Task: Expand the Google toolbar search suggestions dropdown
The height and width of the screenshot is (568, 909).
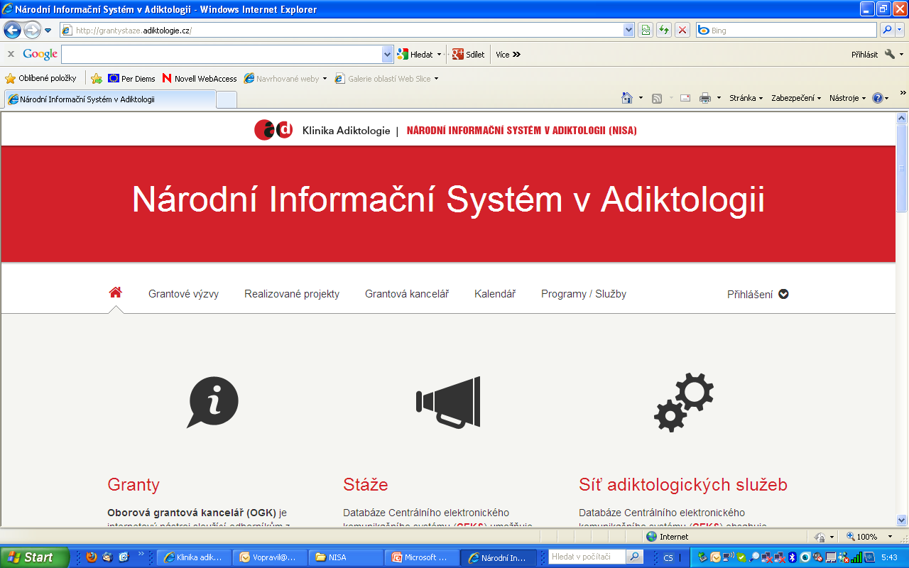Action: (388, 54)
